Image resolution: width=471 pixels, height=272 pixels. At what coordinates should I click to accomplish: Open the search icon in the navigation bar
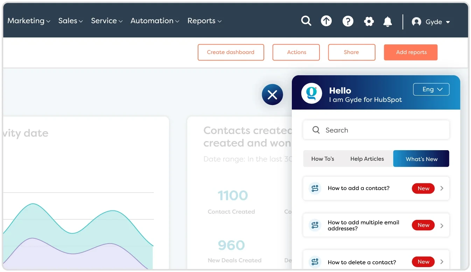tap(306, 21)
